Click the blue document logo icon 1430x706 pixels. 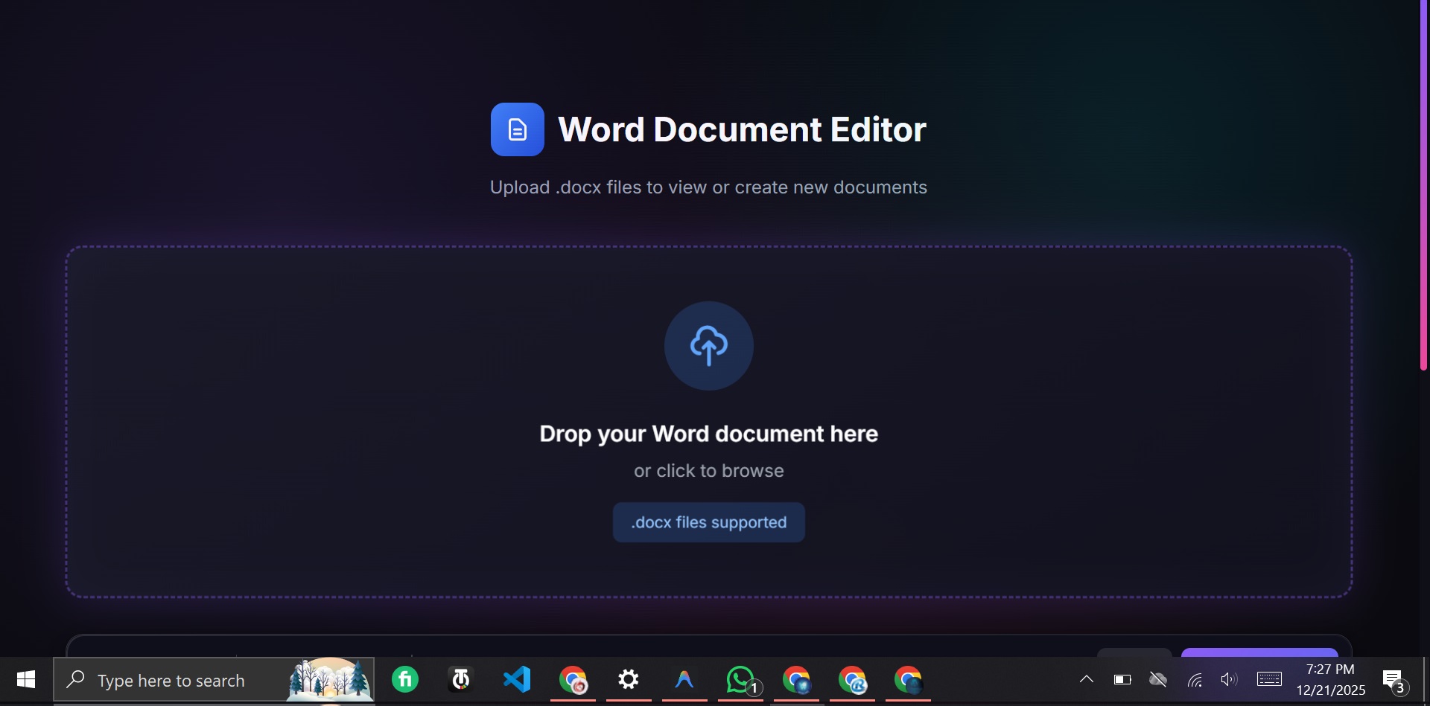click(517, 129)
